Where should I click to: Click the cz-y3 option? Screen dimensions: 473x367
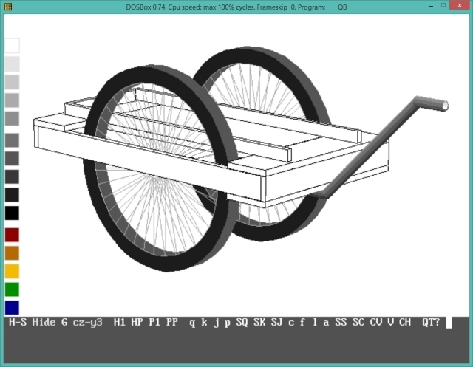point(89,323)
